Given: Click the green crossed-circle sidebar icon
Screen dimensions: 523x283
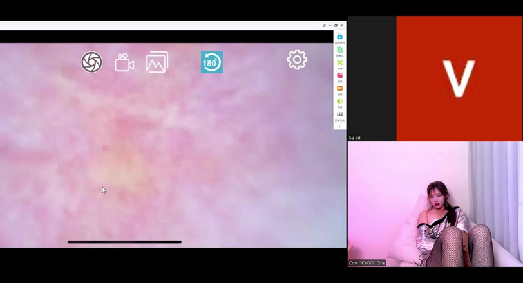Looking at the screenshot, I should [x=339, y=50].
